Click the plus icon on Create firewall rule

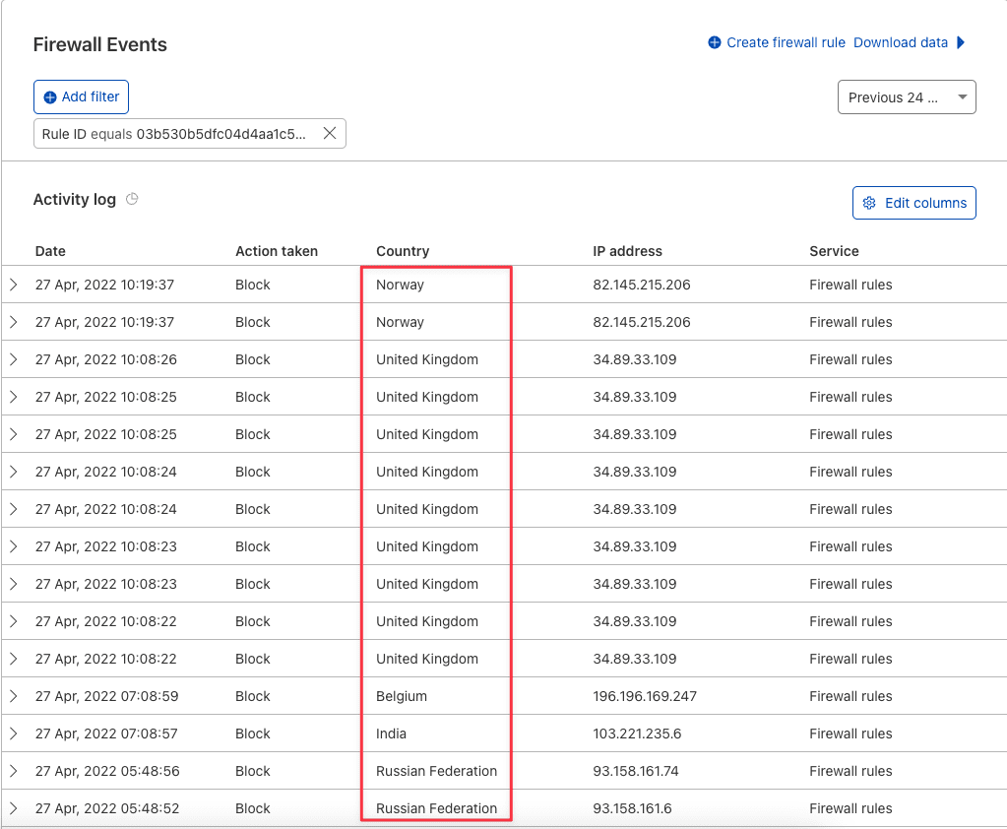[714, 42]
